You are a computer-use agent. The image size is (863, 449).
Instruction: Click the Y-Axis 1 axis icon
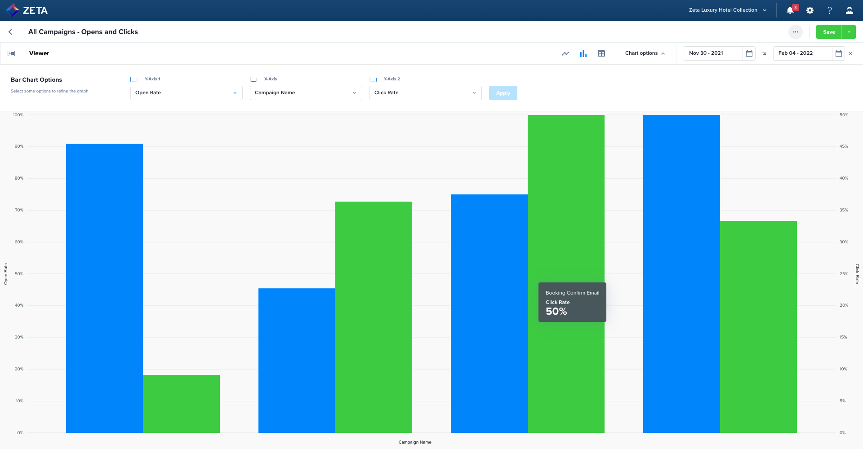(x=134, y=79)
